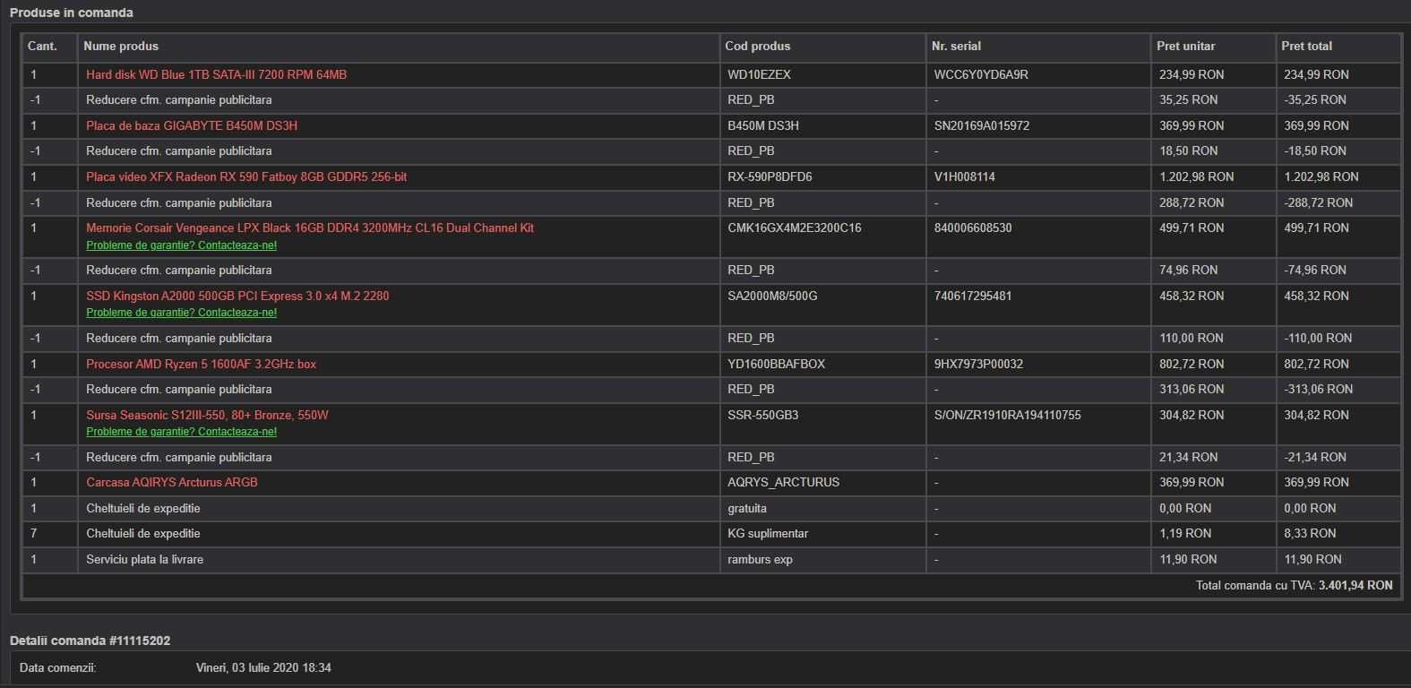Viewport: 1411px width, 688px height.
Task: Click the order total 3.401,94 RON
Action: pos(1355,585)
